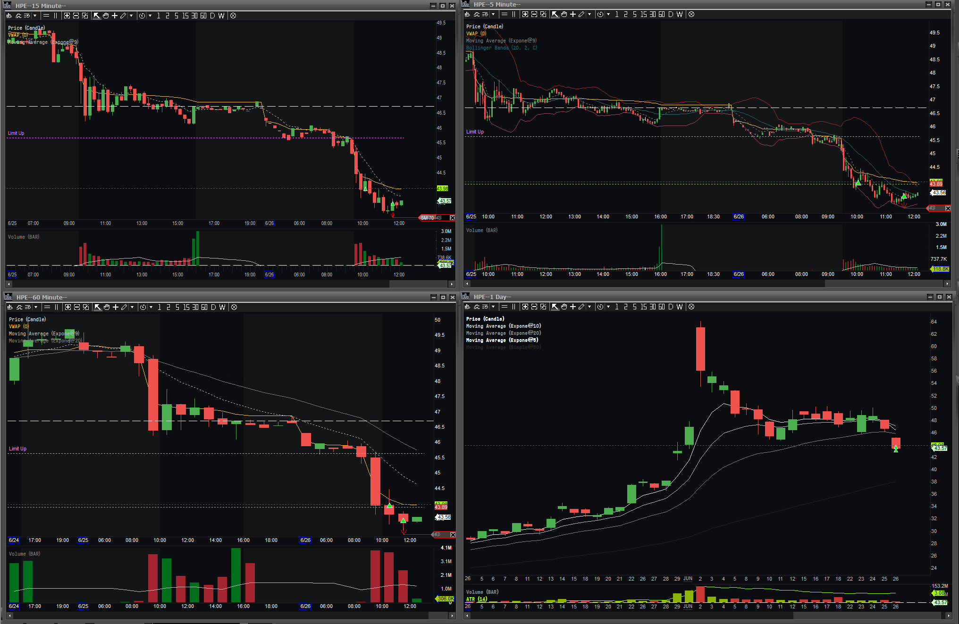This screenshot has width=959, height=624.
Task: Open studies icon in 15 Minute chart
Action: 18,16
